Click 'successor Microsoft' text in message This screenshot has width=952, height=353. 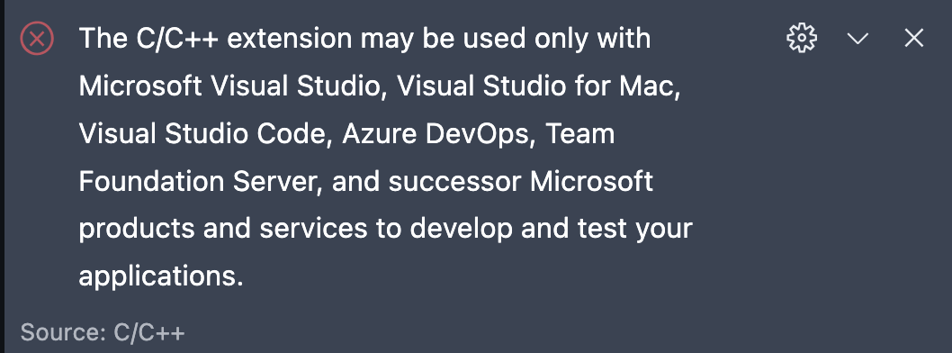tap(521, 181)
